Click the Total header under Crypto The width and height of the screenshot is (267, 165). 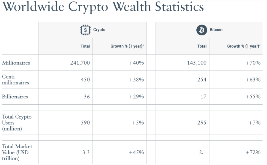[x=85, y=46]
